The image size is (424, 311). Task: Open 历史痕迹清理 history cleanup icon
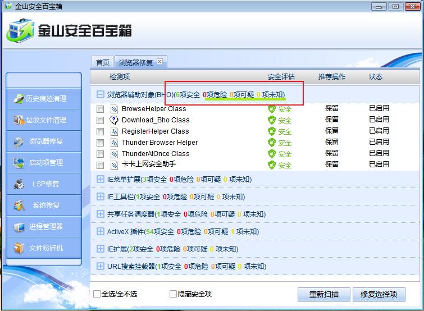[19, 99]
